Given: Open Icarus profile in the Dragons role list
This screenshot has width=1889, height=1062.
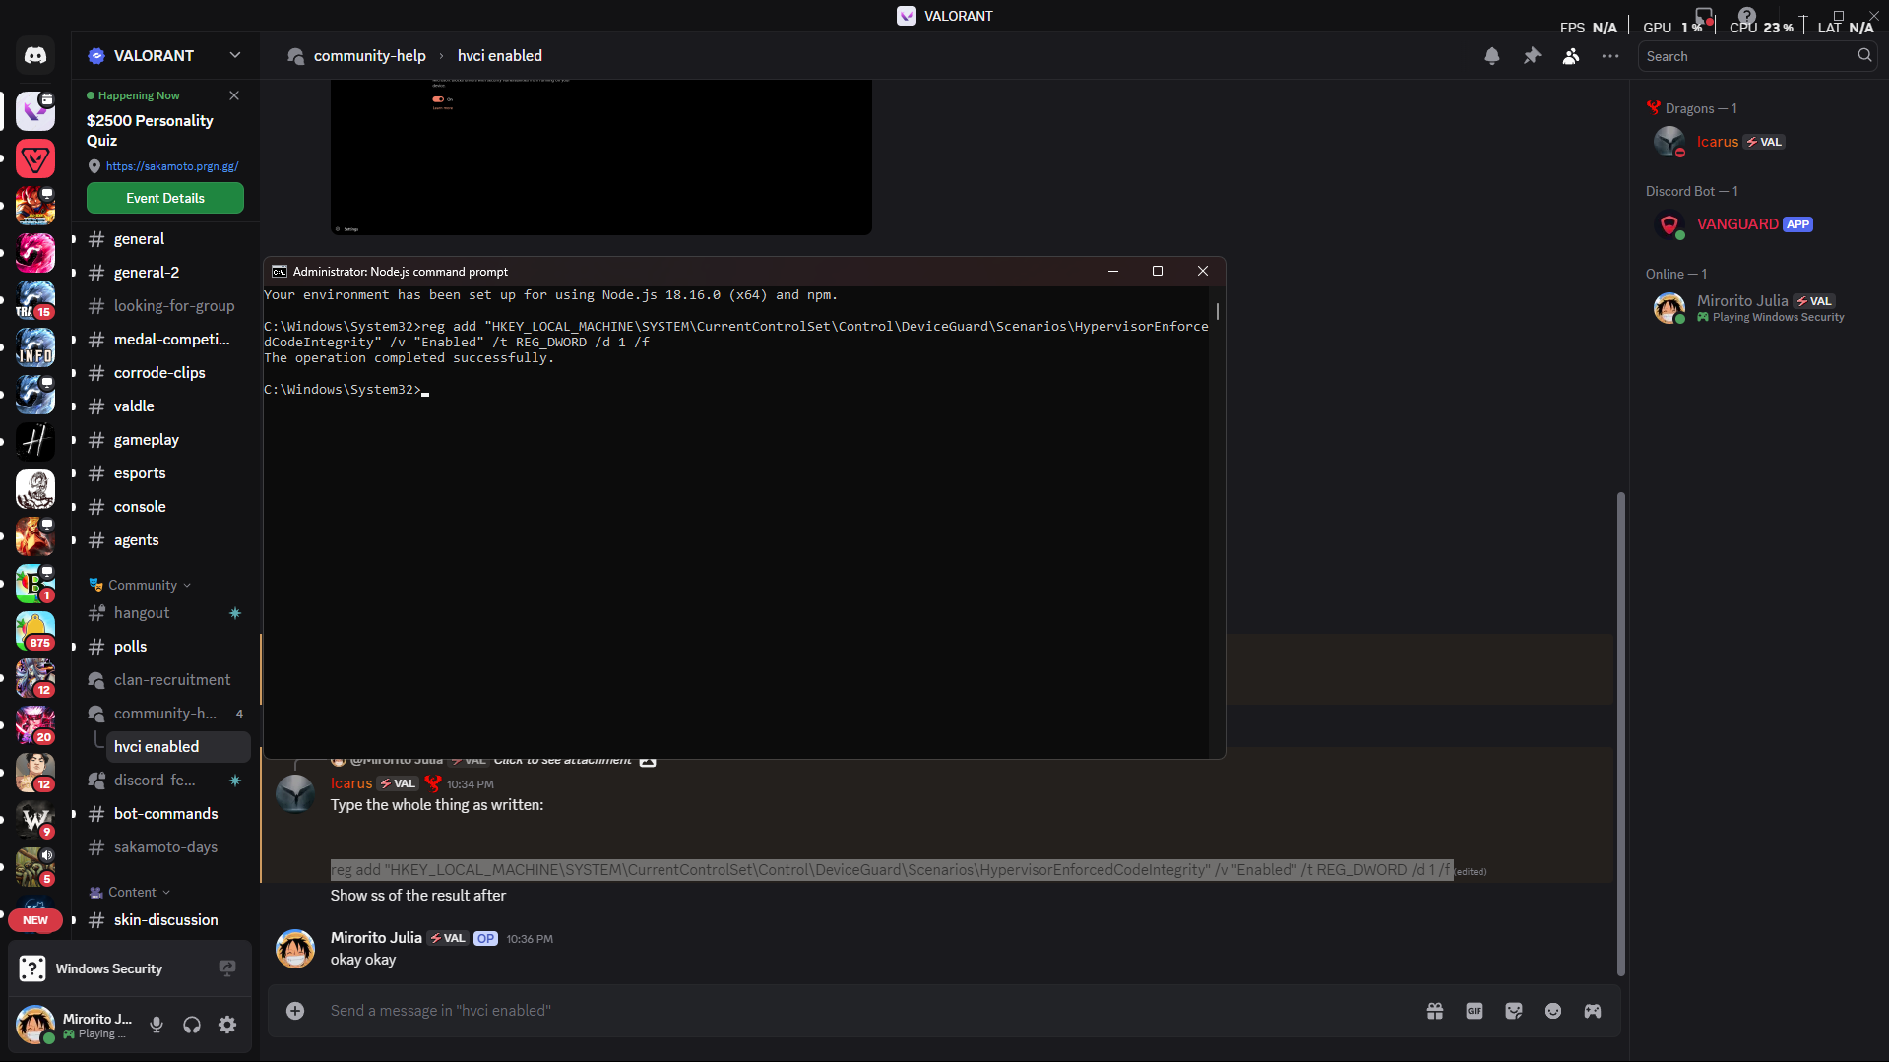Looking at the screenshot, I should click(x=1756, y=143).
